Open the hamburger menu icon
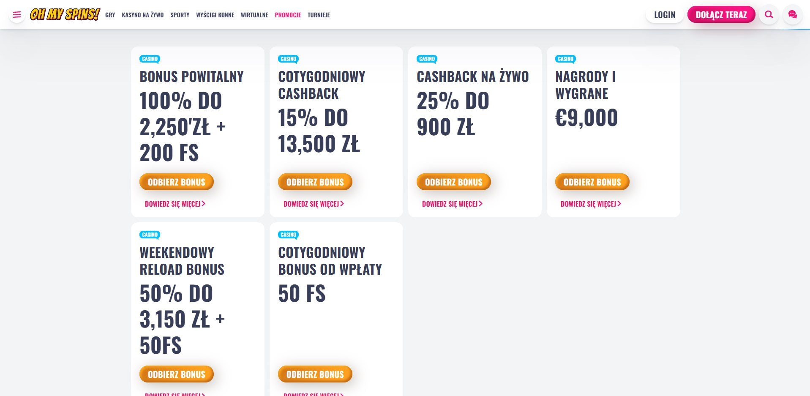 point(17,15)
